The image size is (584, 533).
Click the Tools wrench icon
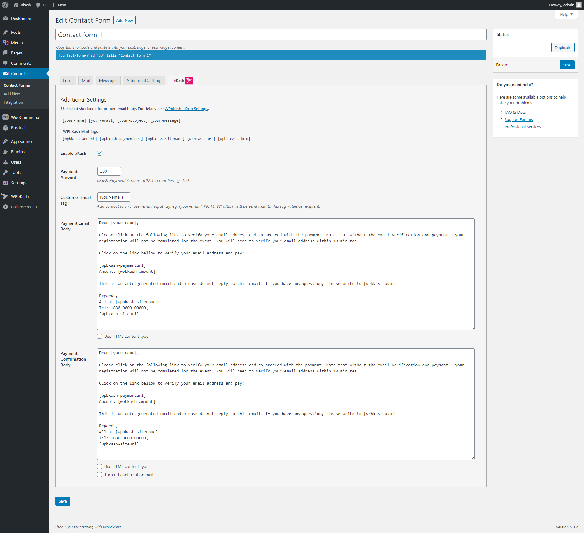[5, 172]
